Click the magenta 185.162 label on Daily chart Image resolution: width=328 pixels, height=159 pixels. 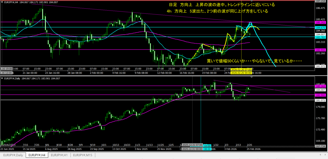pyautogui.click(x=320, y=86)
